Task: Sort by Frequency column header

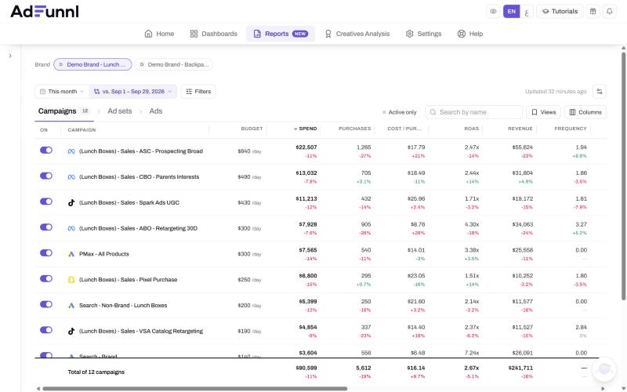Action: point(571,129)
